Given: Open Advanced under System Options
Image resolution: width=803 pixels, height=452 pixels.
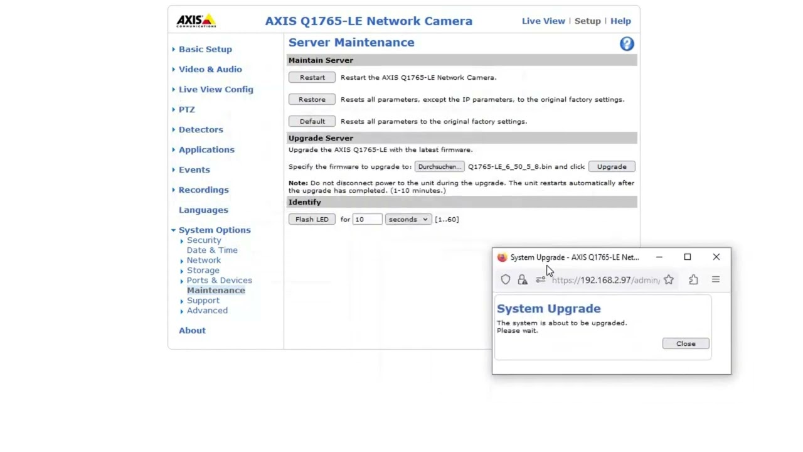Looking at the screenshot, I should pyautogui.click(x=207, y=310).
